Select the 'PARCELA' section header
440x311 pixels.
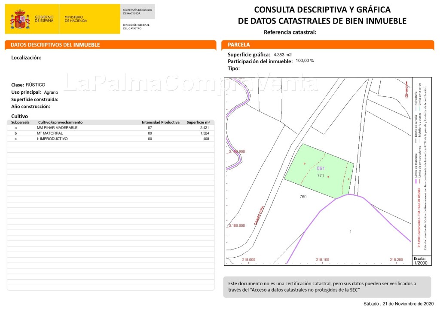(x=239, y=45)
